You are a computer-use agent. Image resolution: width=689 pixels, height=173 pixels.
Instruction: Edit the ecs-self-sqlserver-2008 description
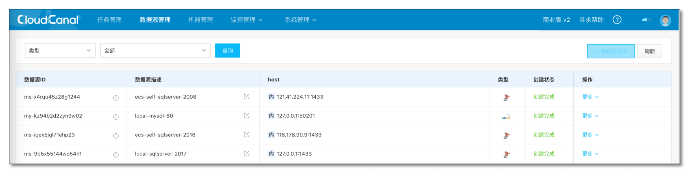click(x=246, y=97)
